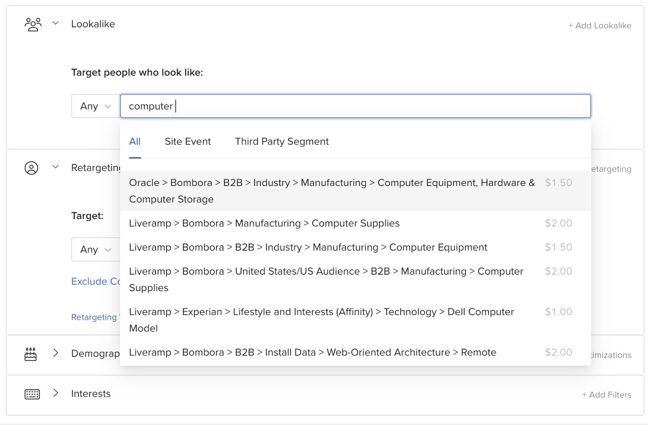Screen dimensions: 649x425
Task: Click the Add Lookalike link
Action: (600, 26)
